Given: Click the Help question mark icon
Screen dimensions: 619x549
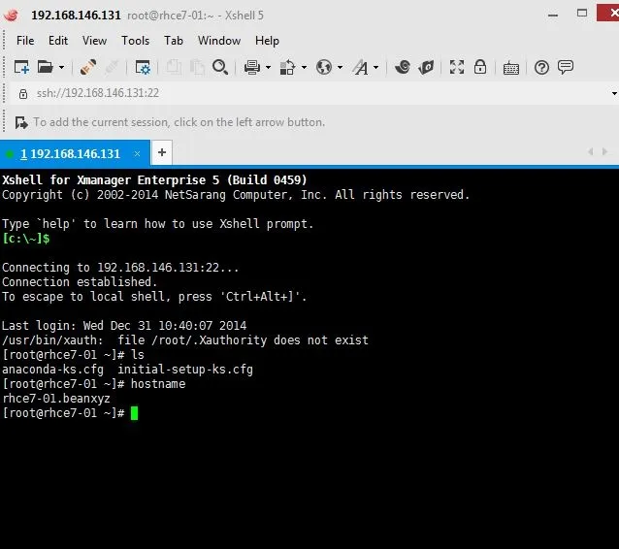Looking at the screenshot, I should tap(541, 68).
